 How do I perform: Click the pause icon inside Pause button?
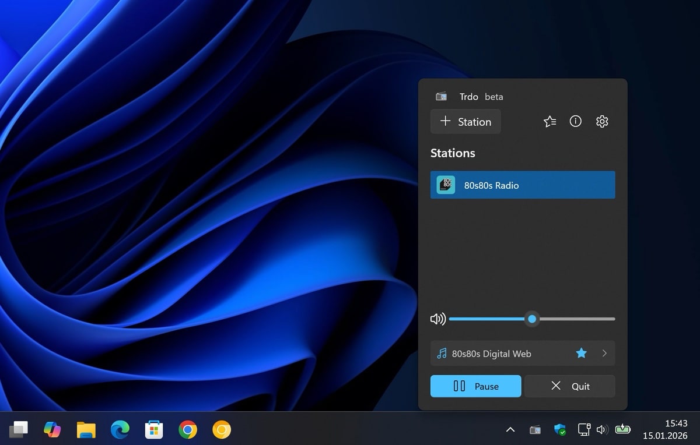click(460, 386)
